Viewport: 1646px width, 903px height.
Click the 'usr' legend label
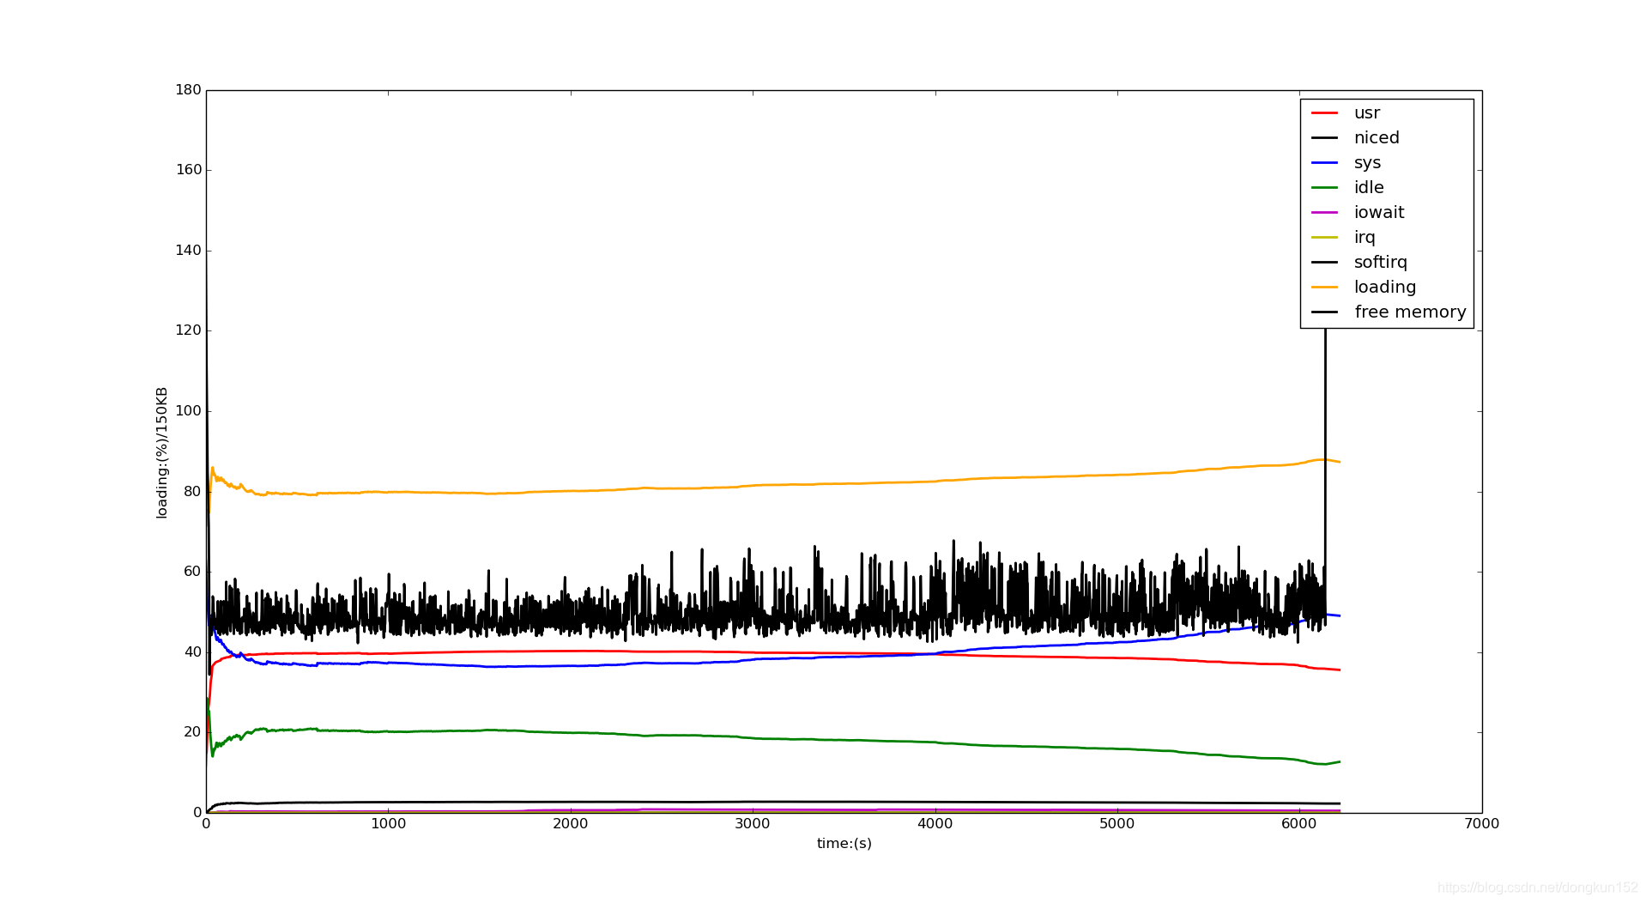tap(1366, 113)
